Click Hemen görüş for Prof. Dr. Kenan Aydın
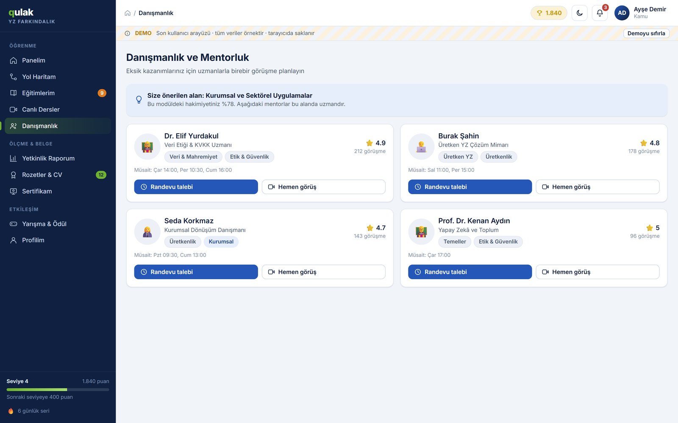This screenshot has width=678, height=423. (x=597, y=272)
